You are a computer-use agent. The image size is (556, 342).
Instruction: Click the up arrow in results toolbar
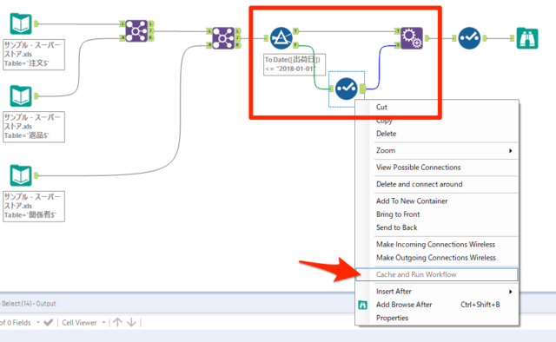coord(117,322)
